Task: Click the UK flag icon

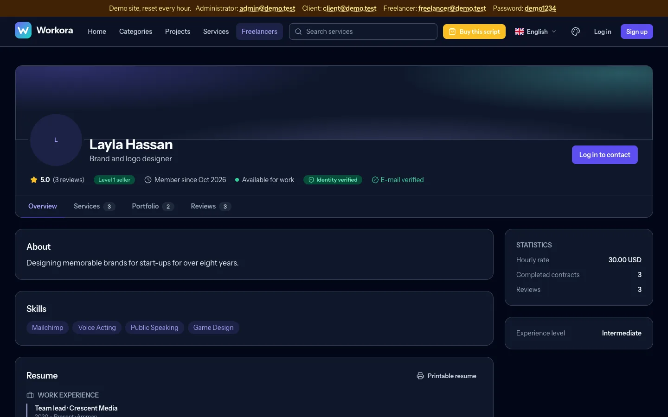Action: point(520,32)
